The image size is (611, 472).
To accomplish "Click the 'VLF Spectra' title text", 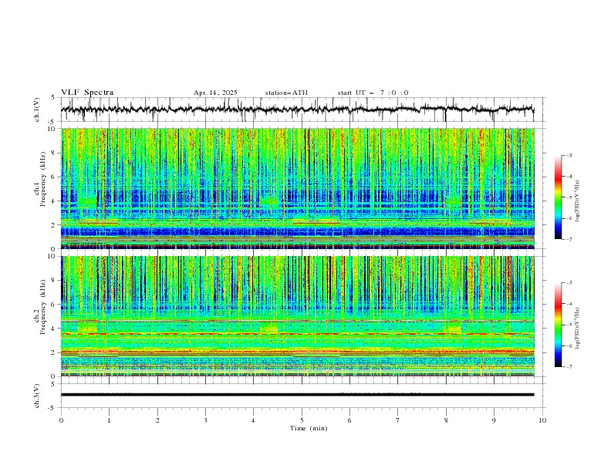I will click(x=87, y=93).
